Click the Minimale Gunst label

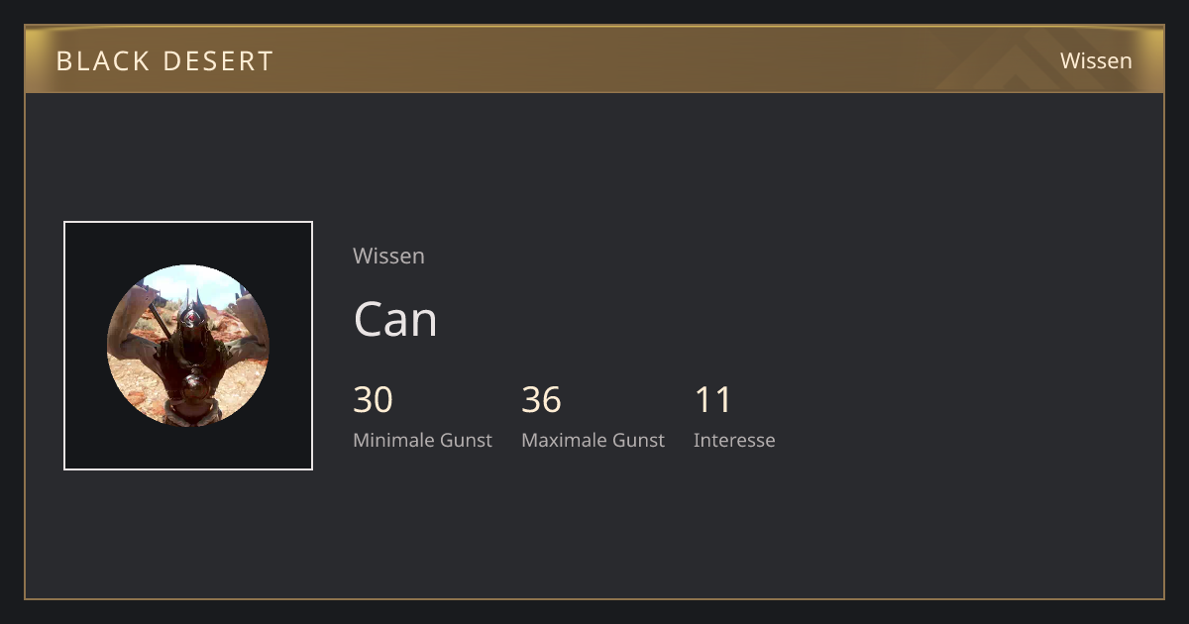[x=422, y=440]
